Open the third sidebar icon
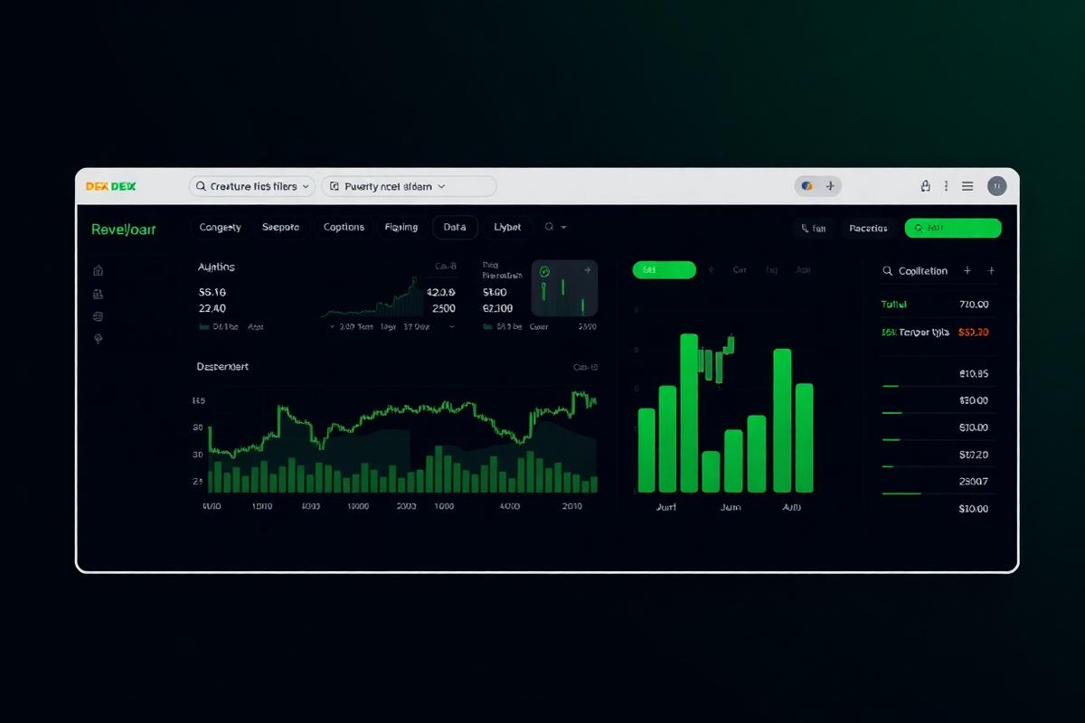Image resolution: width=1085 pixels, height=723 pixels. 99,316
